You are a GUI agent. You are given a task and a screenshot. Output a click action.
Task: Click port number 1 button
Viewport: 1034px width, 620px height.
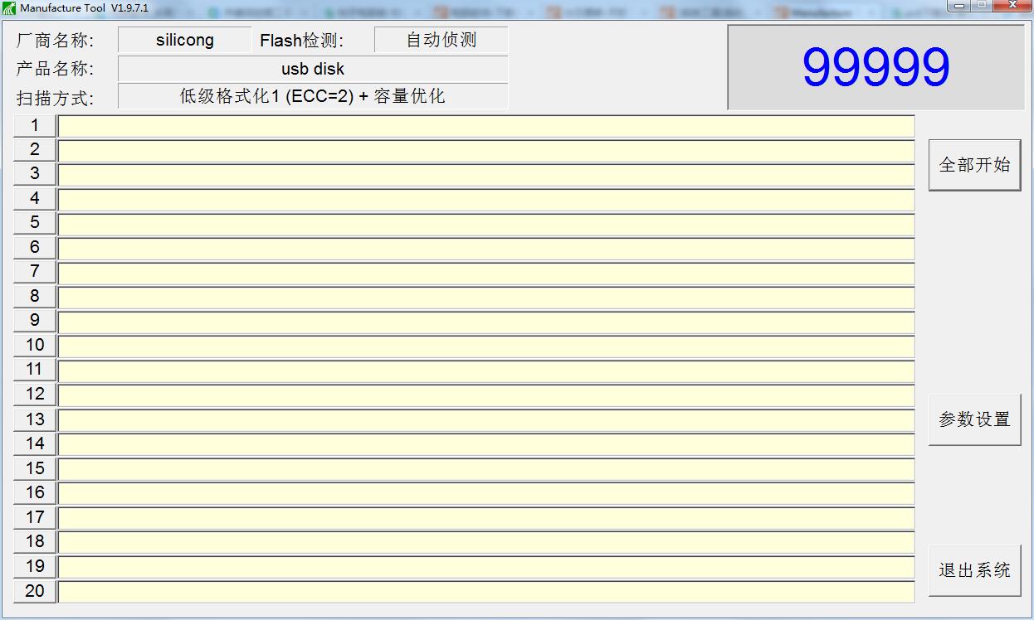click(35, 125)
